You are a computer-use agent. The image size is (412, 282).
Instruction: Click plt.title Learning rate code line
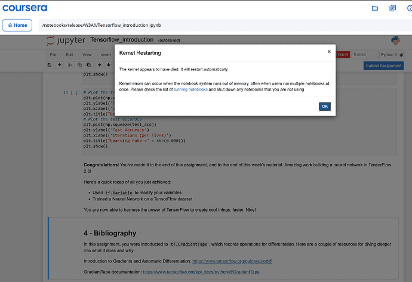click(134, 141)
